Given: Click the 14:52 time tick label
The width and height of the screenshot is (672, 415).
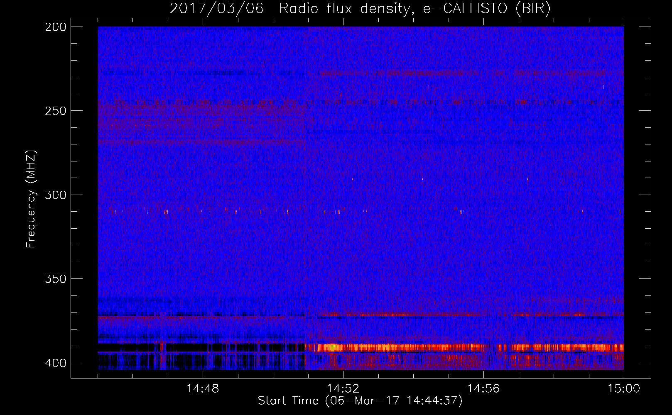Looking at the screenshot, I should pyautogui.click(x=343, y=389).
